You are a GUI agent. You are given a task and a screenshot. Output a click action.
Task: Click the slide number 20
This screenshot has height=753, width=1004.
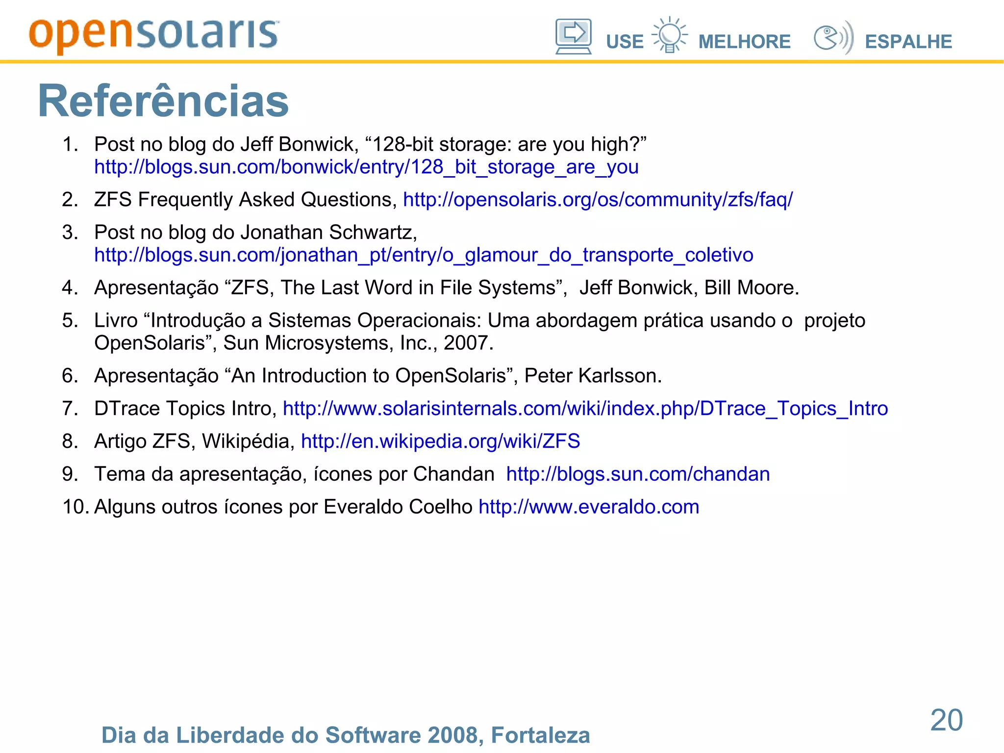[x=947, y=720]
